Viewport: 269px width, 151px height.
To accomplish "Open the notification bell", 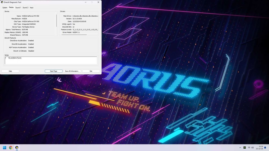I will coord(265,148).
